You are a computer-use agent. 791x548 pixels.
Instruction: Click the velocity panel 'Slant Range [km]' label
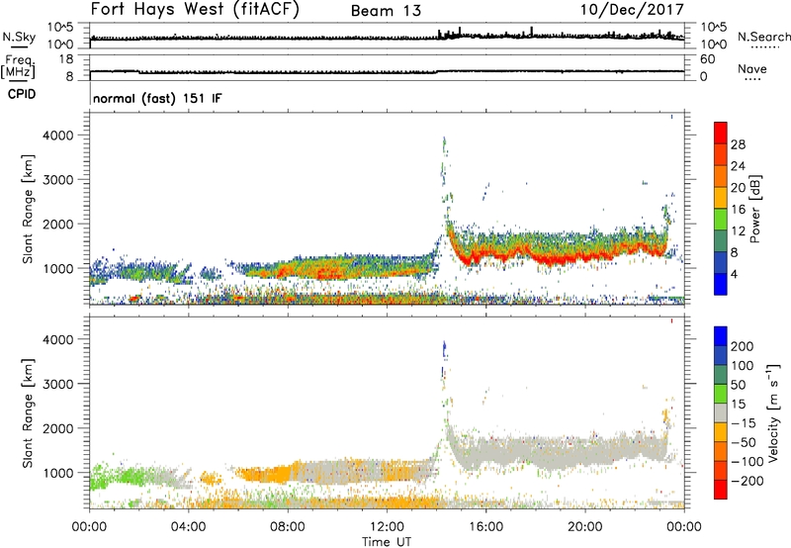coord(28,412)
